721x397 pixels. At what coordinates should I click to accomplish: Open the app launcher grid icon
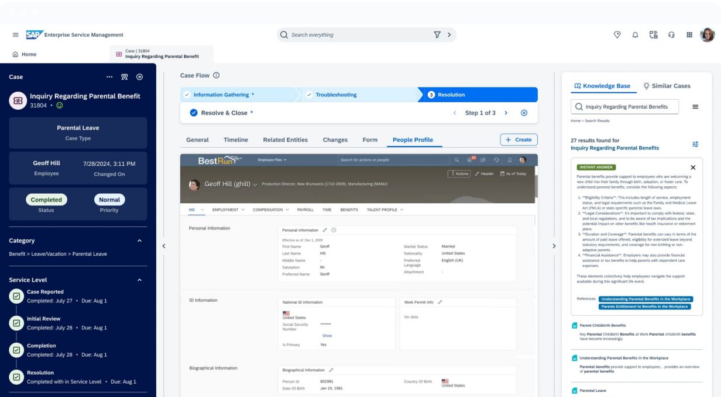689,35
